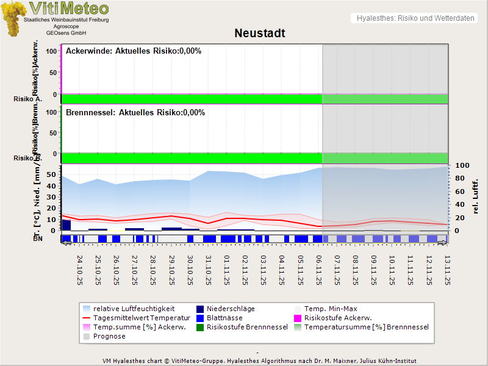Click the Neustadt chart title
The width and height of the screenshot is (488, 366).
[259, 33]
